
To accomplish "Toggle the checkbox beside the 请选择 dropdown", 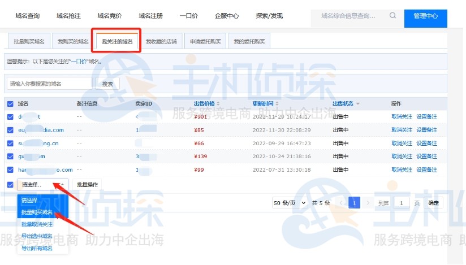I will pos(10,185).
